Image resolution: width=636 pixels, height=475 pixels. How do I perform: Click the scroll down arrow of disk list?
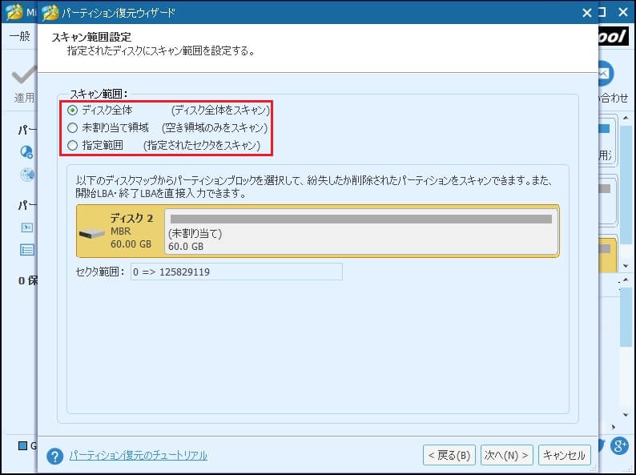(x=625, y=266)
